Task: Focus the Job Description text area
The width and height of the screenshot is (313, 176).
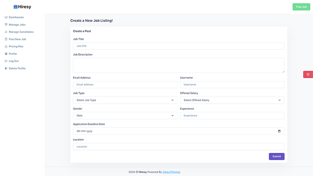Action: (179, 65)
